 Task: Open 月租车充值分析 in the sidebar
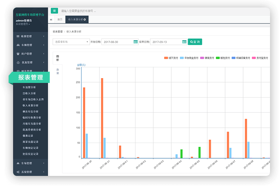click(x=32, y=124)
